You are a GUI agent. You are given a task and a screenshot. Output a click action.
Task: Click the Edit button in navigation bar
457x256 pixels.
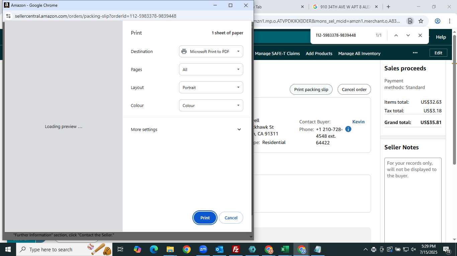coord(438,53)
